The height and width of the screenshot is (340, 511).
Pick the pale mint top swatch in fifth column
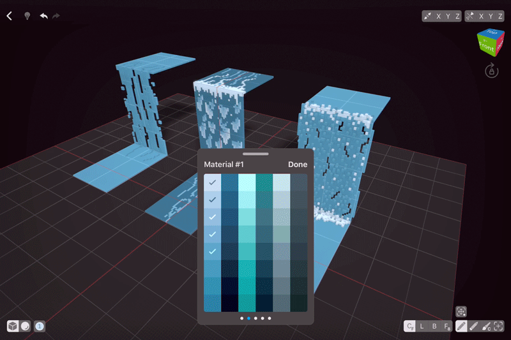pyautogui.click(x=282, y=182)
